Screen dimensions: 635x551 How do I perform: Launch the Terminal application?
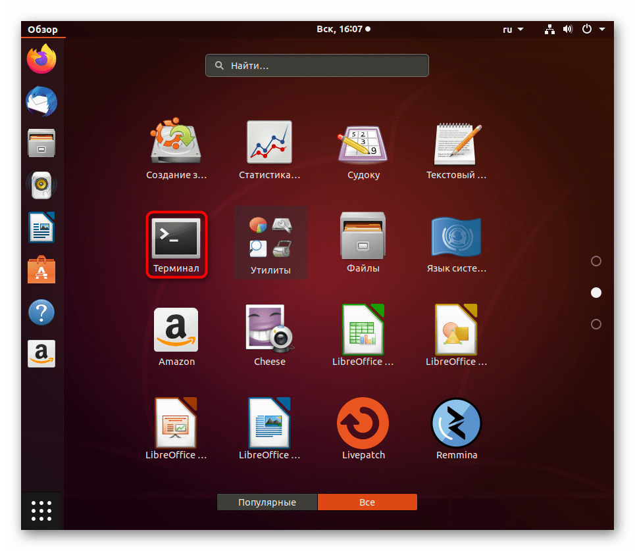coord(176,245)
